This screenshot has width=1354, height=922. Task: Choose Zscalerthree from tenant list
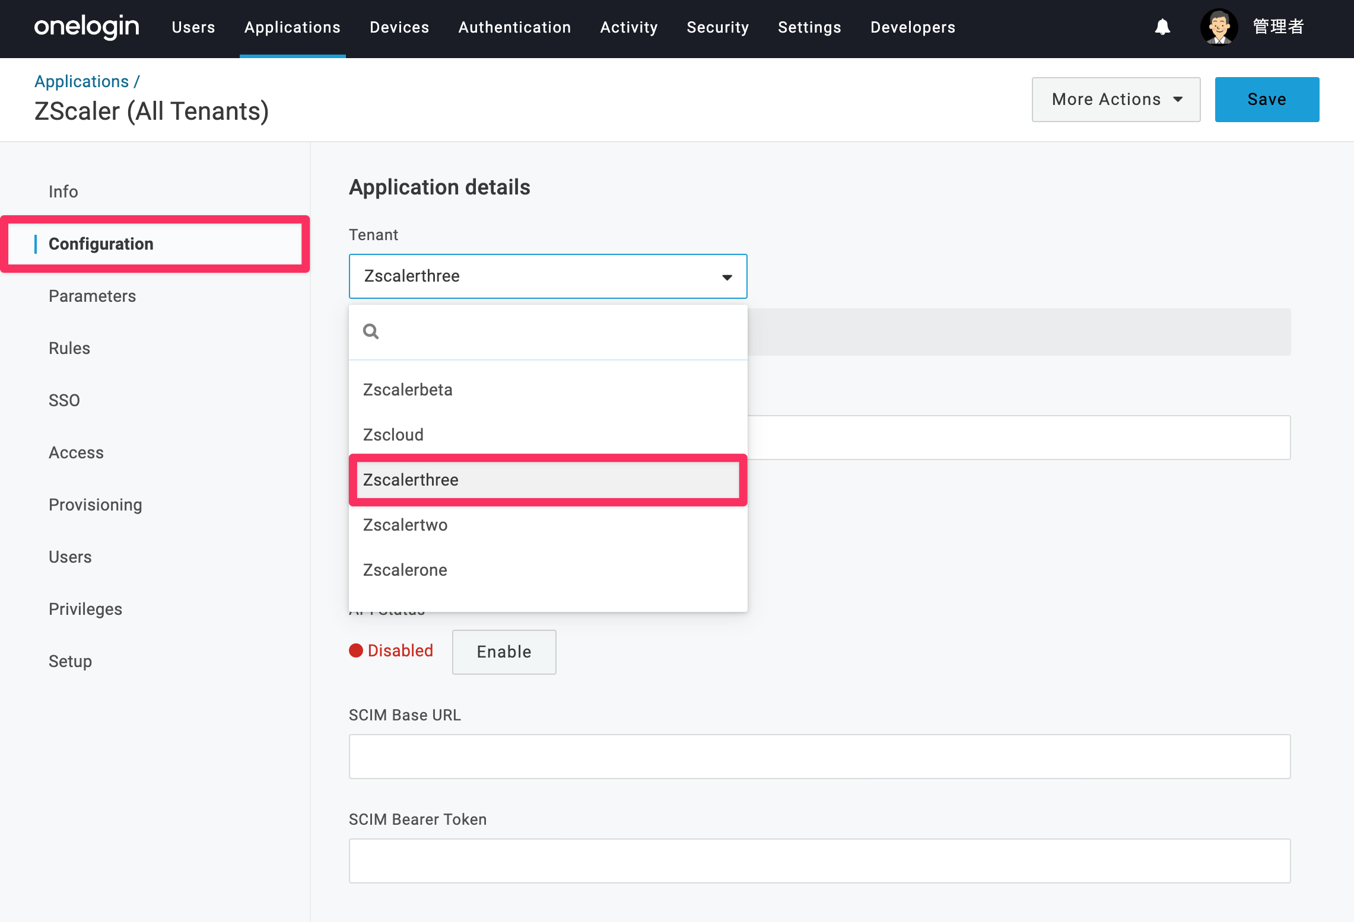548,480
